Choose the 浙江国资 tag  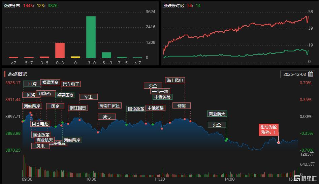(x=77, y=108)
